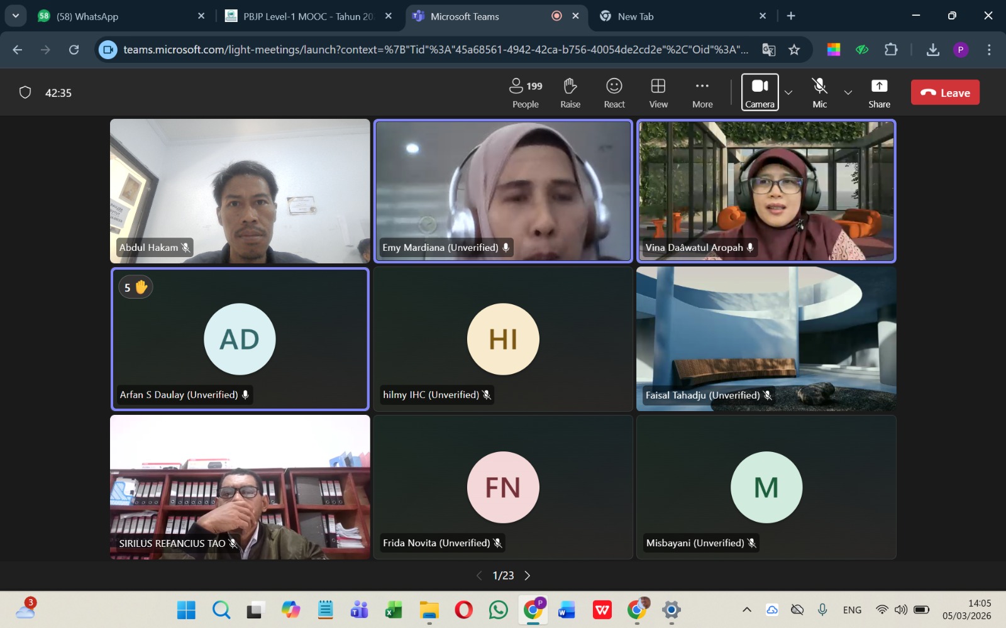Open the React emoji menu
Viewport: 1006px width, 628px height.
[614, 92]
